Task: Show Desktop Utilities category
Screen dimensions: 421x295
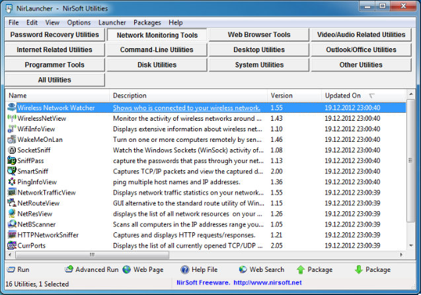Action: coord(259,49)
